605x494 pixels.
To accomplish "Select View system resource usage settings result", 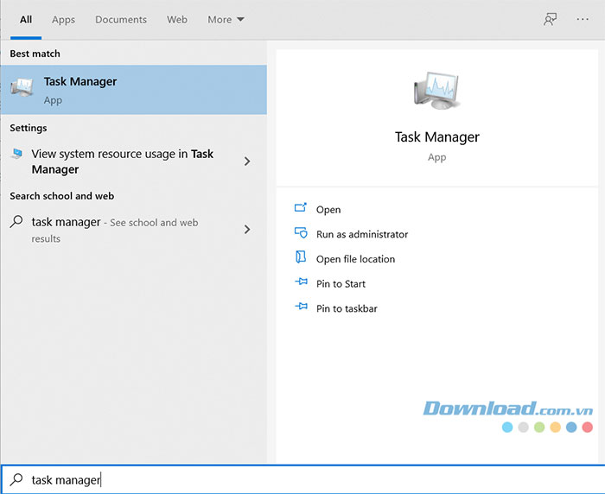I will tap(121, 161).
